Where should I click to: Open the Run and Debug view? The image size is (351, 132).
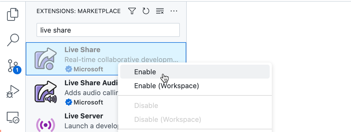[13, 92]
